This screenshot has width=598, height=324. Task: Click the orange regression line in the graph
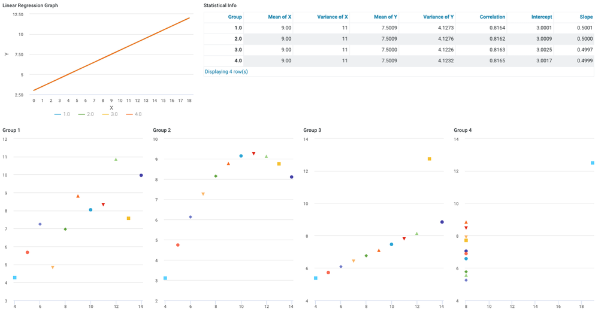coord(111,54)
